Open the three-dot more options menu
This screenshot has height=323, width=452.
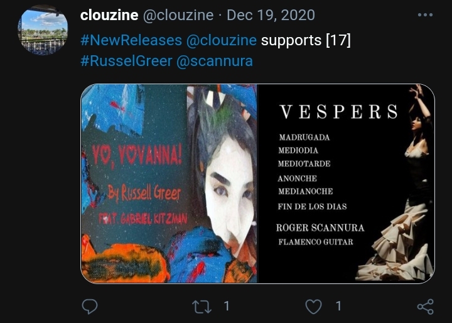tap(425, 15)
